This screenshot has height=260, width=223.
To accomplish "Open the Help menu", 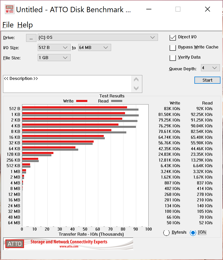I will (25, 25).
